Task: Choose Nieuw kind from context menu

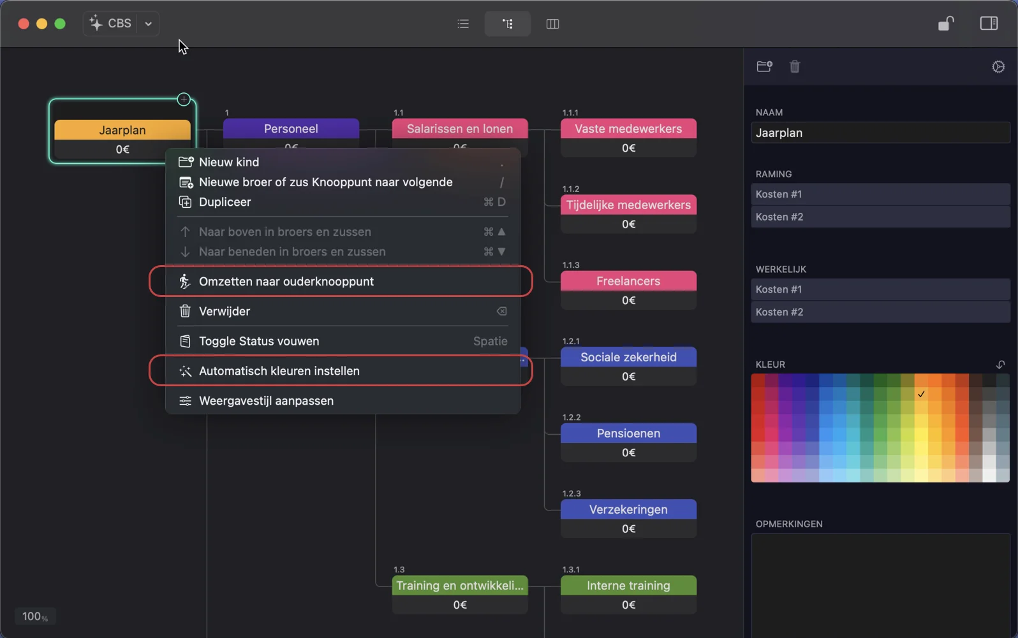Action: click(229, 162)
